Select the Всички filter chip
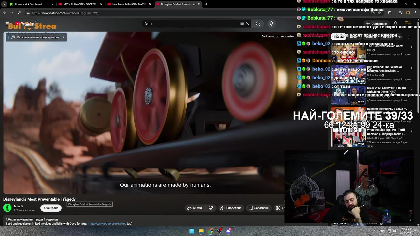The width and height of the screenshot is (420, 236). click(338, 37)
